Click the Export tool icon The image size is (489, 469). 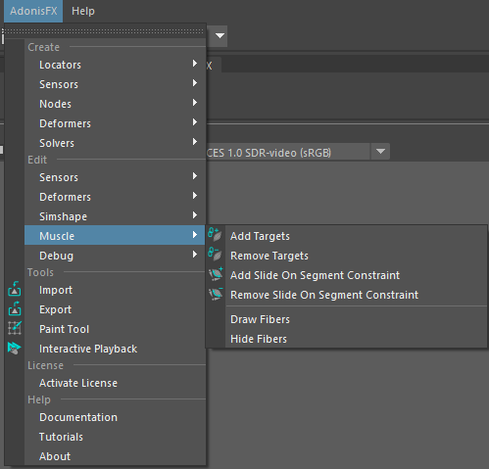[x=15, y=308]
